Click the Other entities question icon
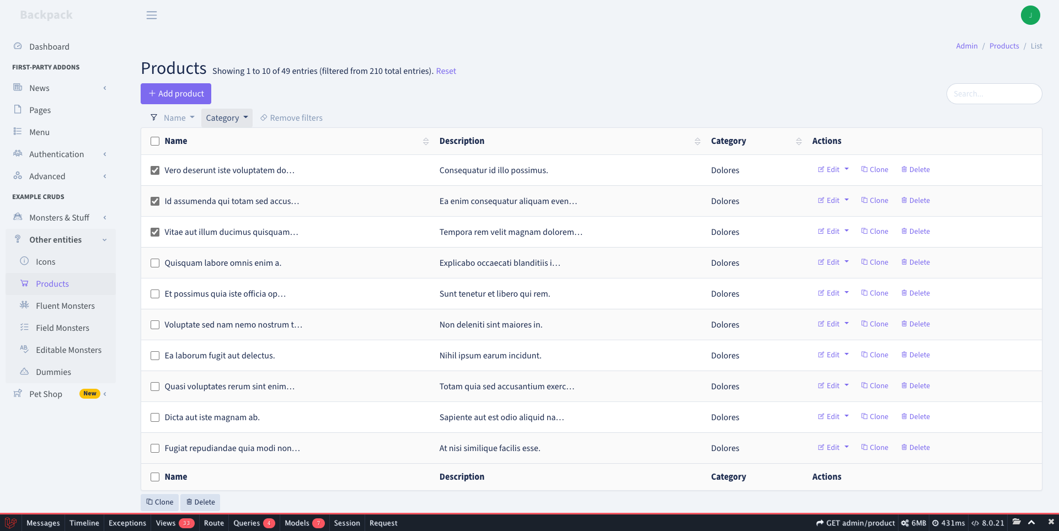 pos(18,239)
